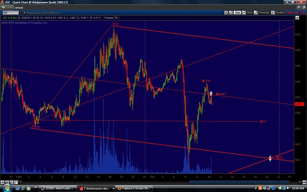
Task: Click the expand icon at scrollbar end
Action: click(x=304, y=182)
